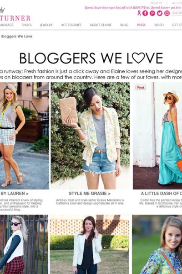Open the Facebook social icon
The height and width of the screenshot is (274, 182).
click(x=145, y=13)
